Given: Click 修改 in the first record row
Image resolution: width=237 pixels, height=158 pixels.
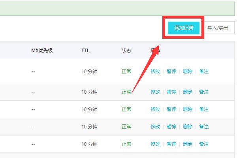Looking at the screenshot, I should tap(155, 71).
